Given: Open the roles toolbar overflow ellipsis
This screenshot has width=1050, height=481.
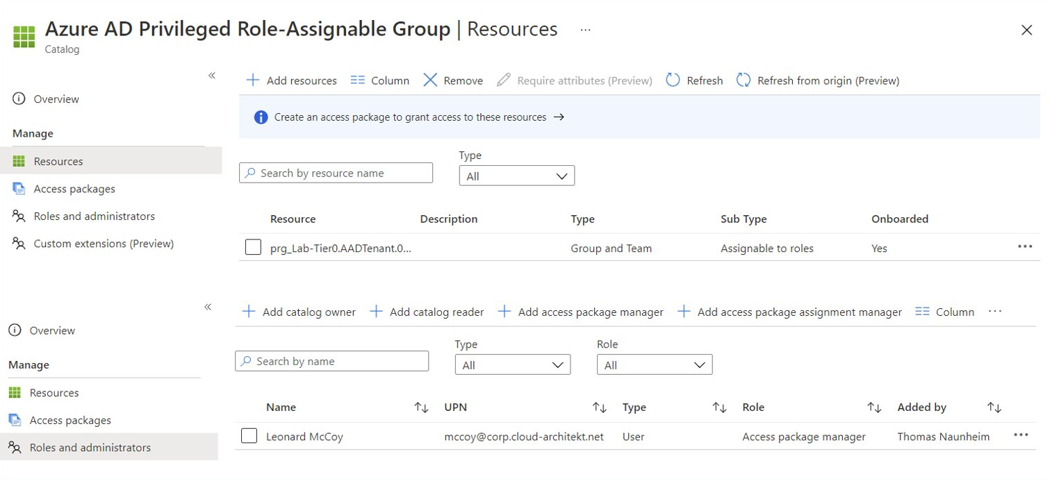Looking at the screenshot, I should point(995,311).
